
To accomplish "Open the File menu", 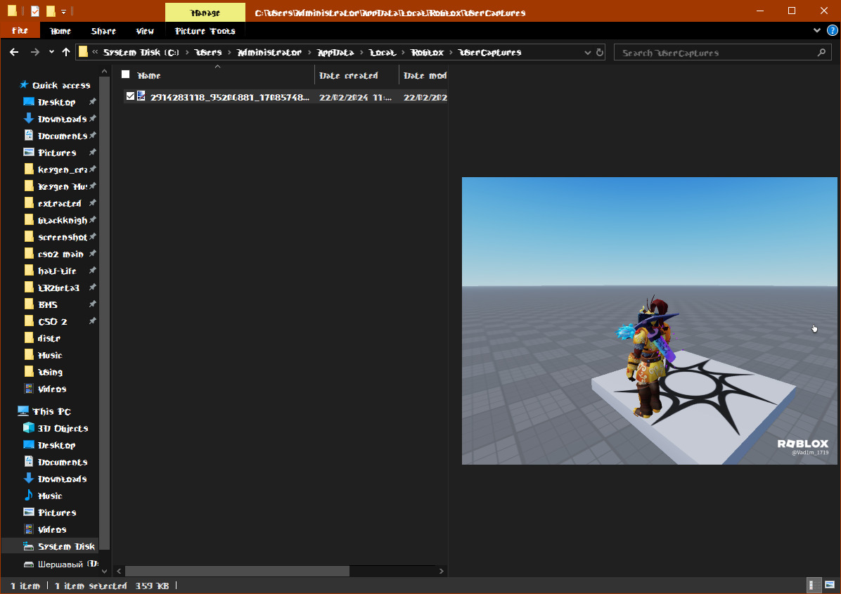I will click(x=20, y=30).
